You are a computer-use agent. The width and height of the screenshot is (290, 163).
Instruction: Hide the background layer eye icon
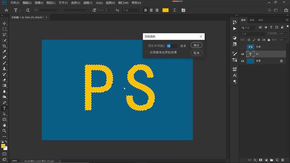pyautogui.click(x=243, y=61)
